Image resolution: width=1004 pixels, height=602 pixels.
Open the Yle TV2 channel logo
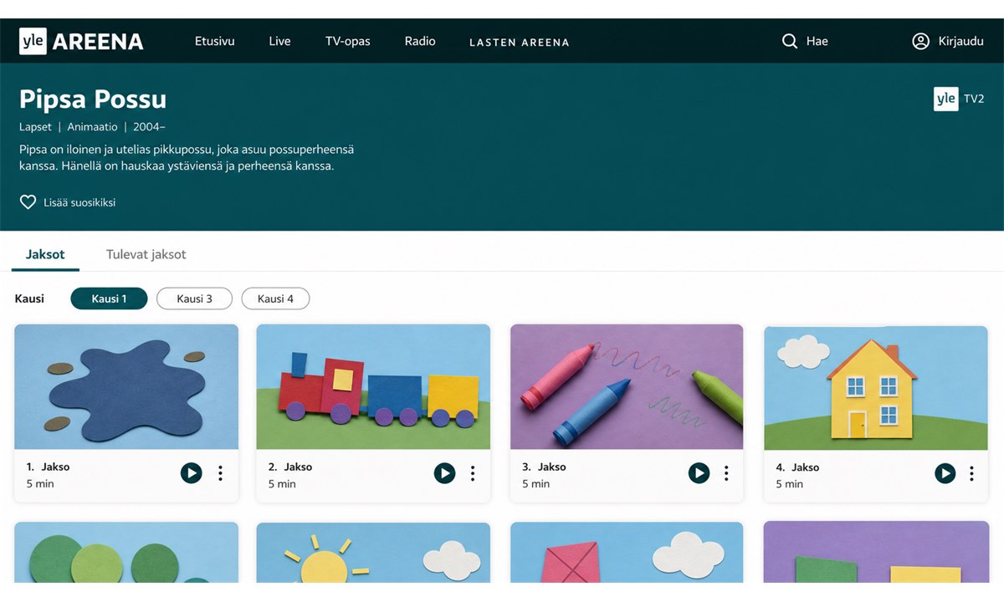click(x=959, y=99)
